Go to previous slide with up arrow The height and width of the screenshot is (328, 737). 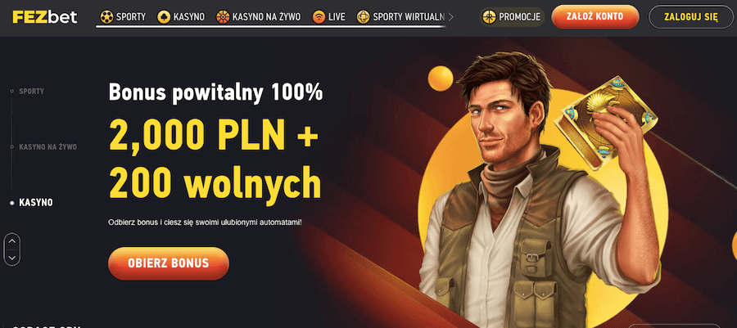(x=12, y=241)
